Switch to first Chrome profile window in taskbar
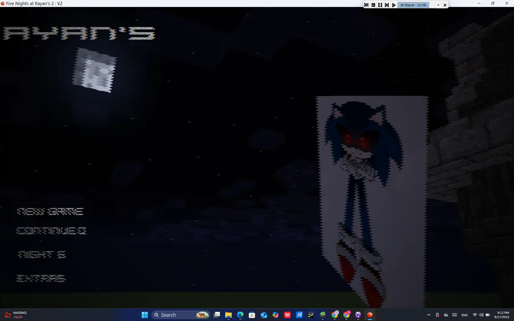514x321 pixels. (334, 315)
